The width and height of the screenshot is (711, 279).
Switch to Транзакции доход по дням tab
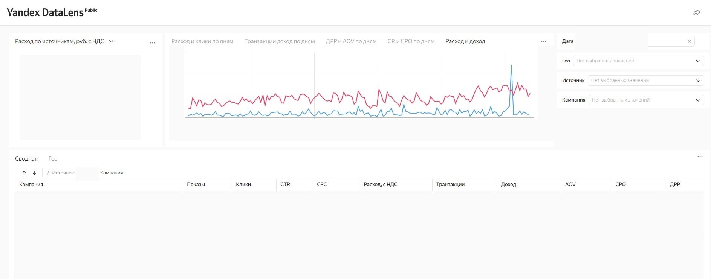280,41
